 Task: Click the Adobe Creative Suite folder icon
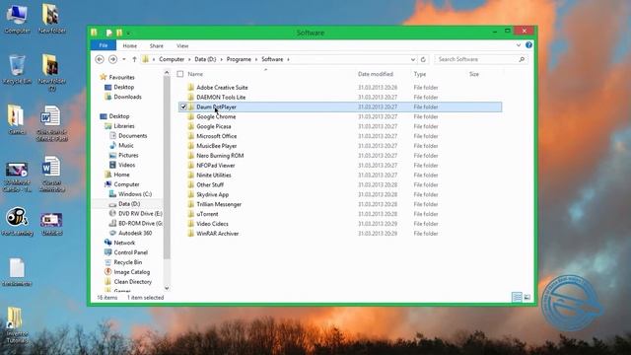(x=190, y=88)
